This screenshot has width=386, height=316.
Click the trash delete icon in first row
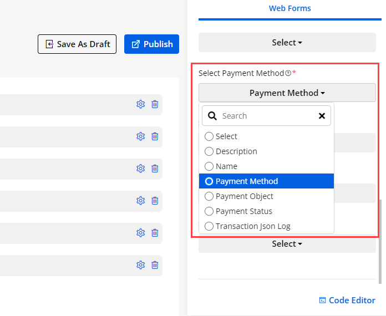coord(155,104)
